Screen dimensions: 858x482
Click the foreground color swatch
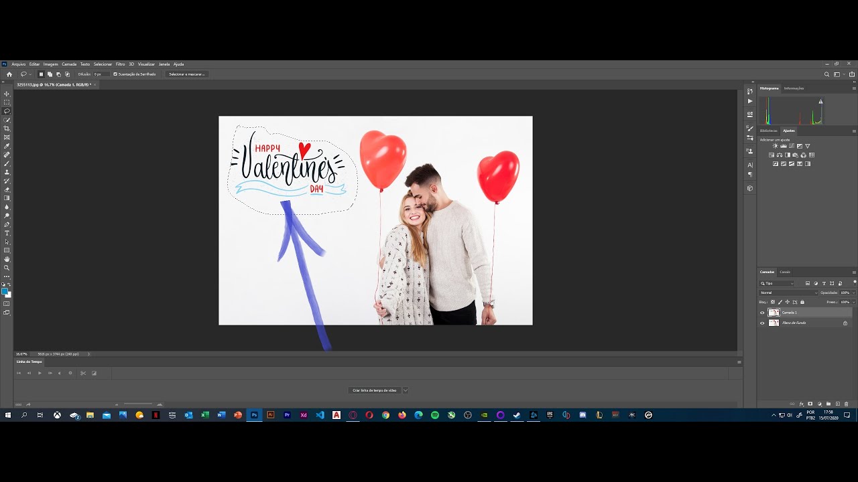(x=5, y=291)
